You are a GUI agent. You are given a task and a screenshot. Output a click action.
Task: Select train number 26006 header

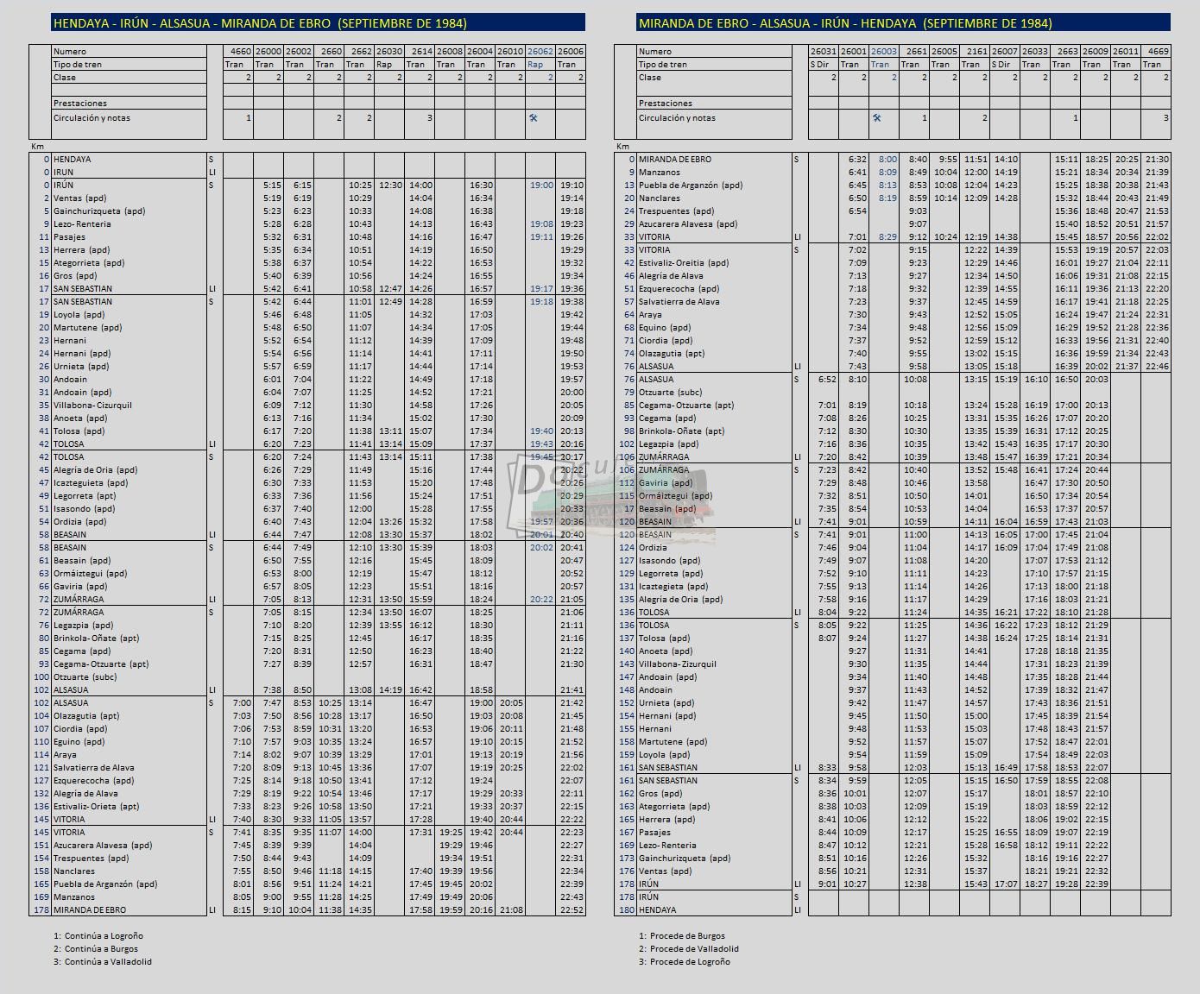[571, 52]
